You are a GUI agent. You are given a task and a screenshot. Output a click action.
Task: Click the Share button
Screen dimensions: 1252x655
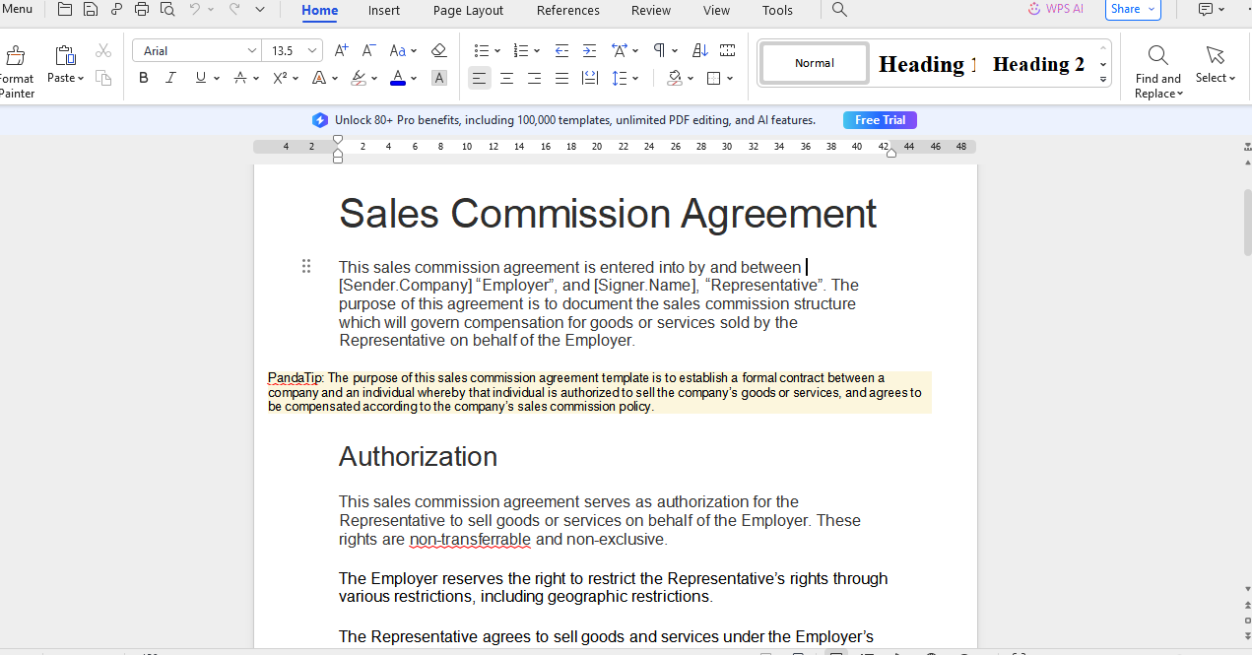coord(1133,9)
